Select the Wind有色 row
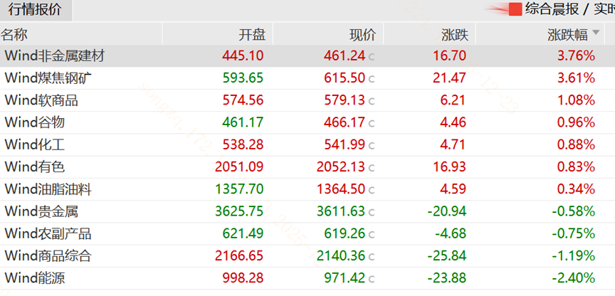The height and width of the screenshot is (296, 615). click(34, 167)
